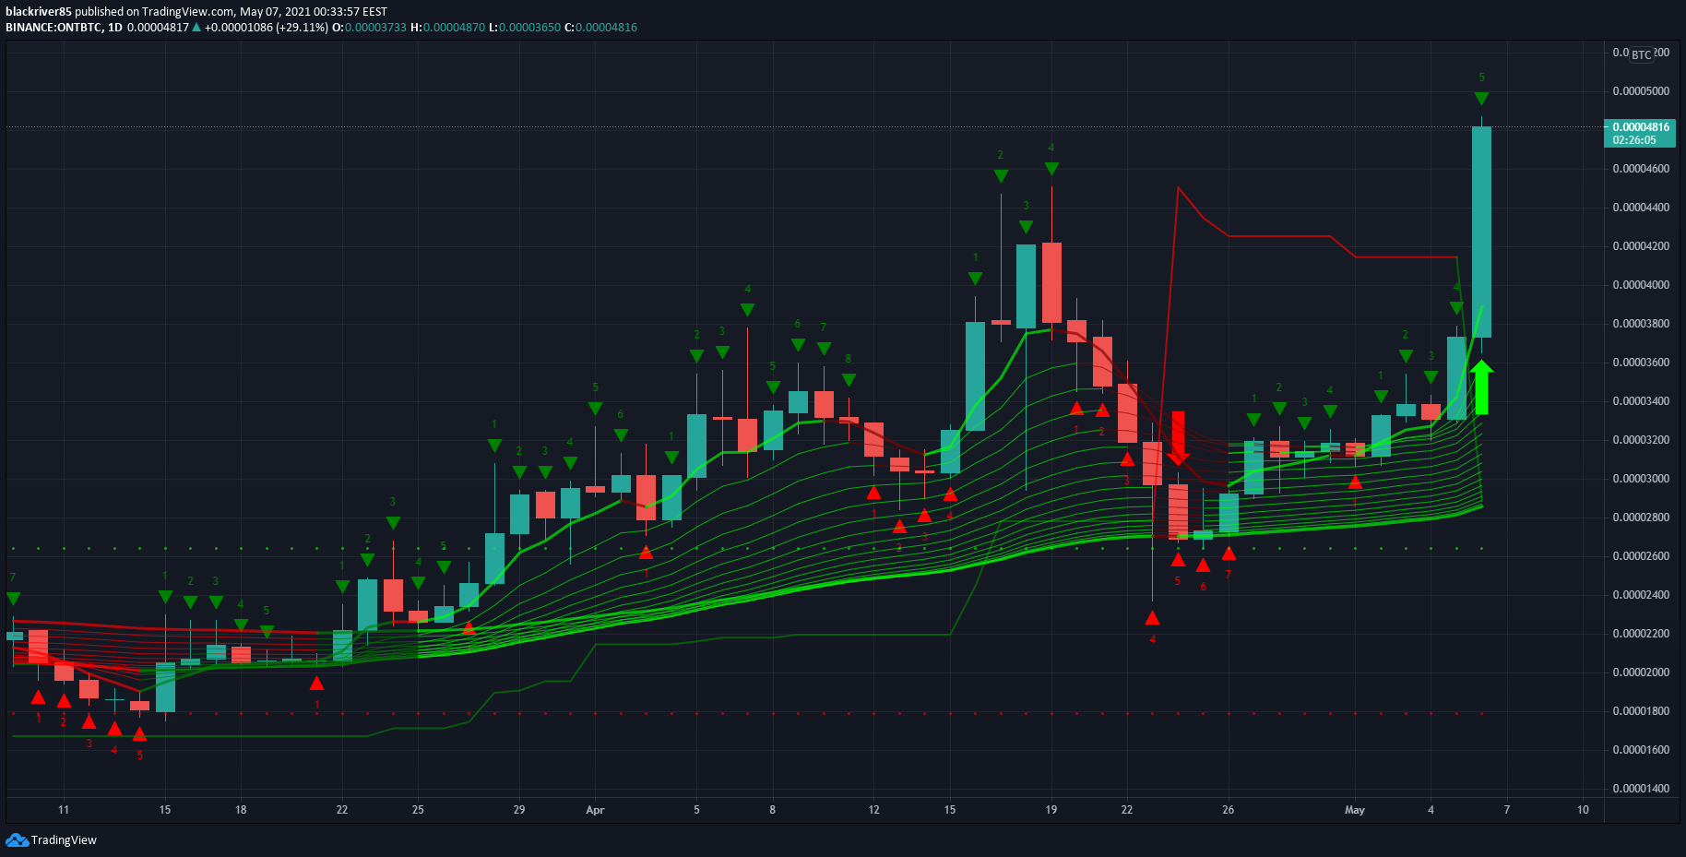Viewport: 1686px width, 857px height.
Task: Click the 0.00004200 price axis label
Action: click(1641, 246)
